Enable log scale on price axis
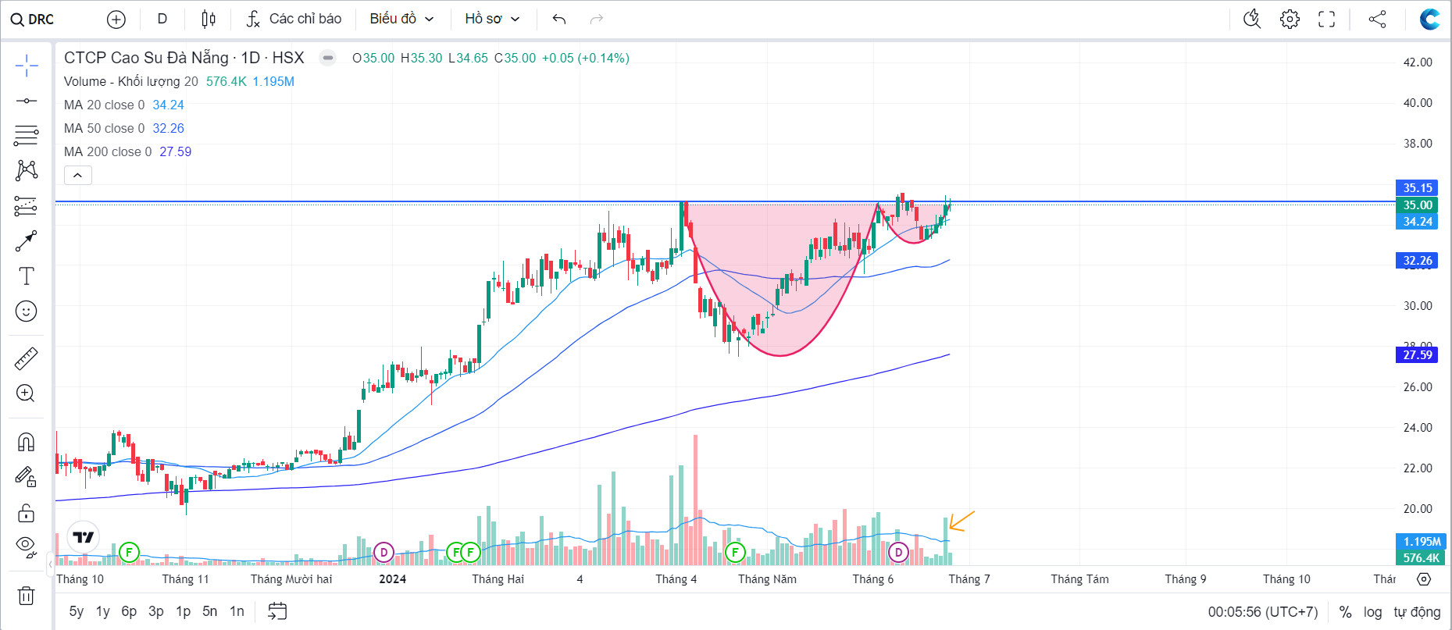1452x630 pixels. [x=1372, y=612]
